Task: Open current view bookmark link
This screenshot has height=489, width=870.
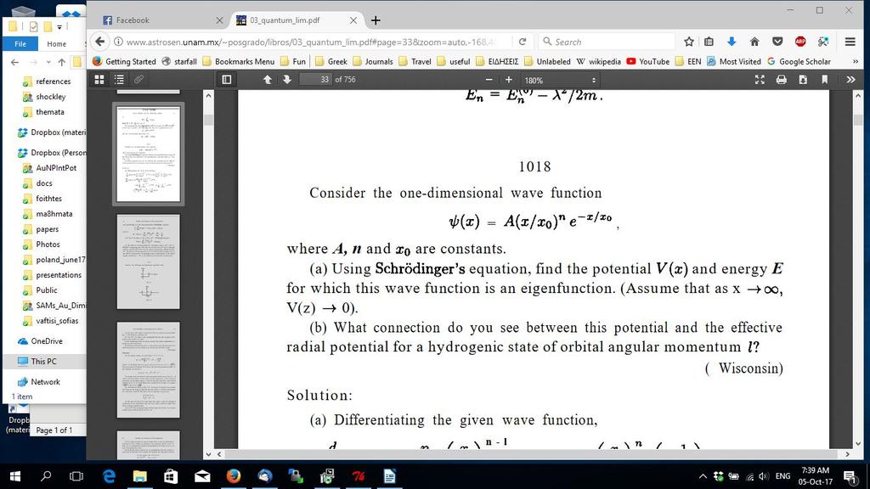Action: tap(824, 80)
